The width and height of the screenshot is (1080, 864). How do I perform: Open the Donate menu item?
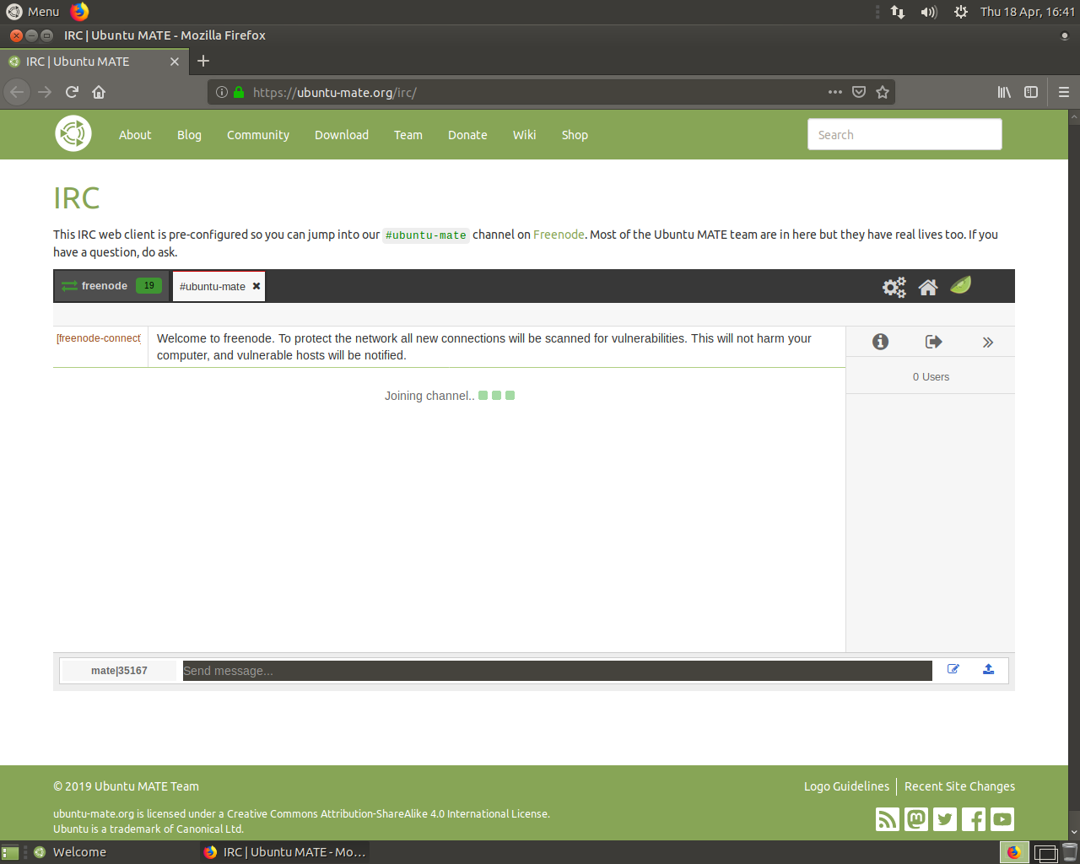467,135
